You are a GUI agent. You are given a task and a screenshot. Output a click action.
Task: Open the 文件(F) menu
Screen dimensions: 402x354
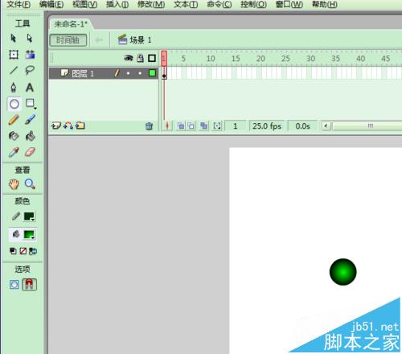(18, 4)
